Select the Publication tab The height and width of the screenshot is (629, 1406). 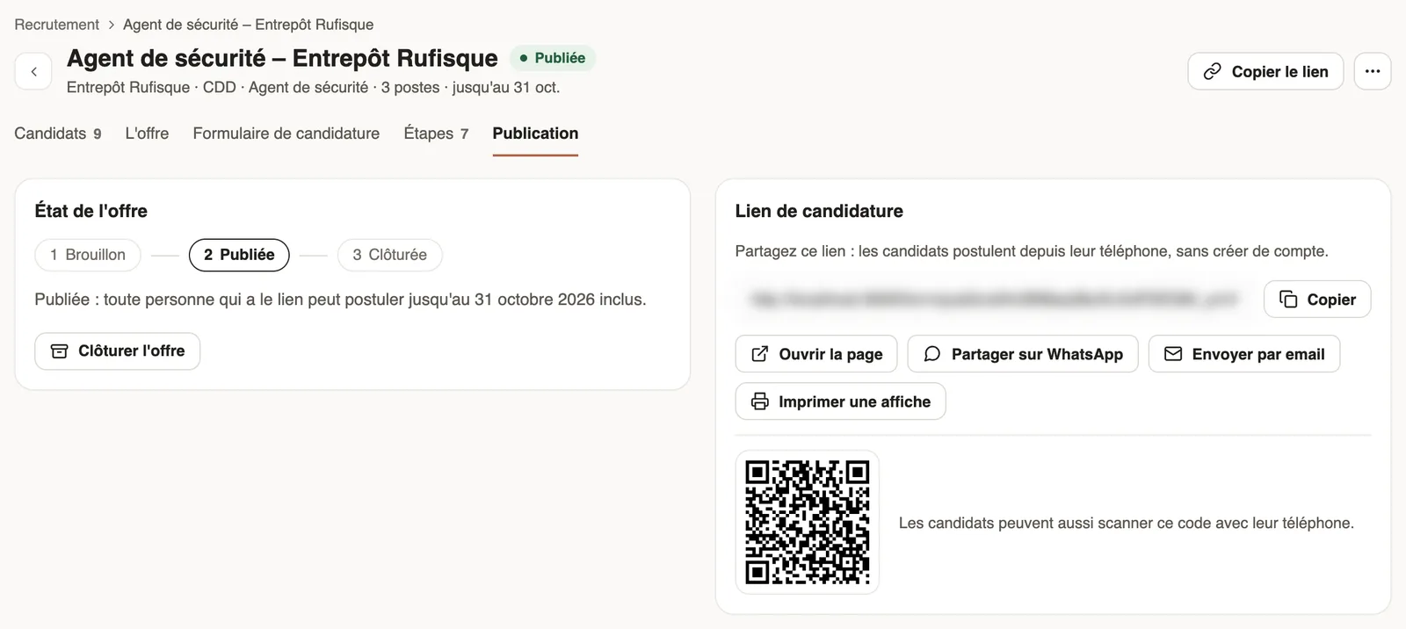pyautogui.click(x=535, y=134)
